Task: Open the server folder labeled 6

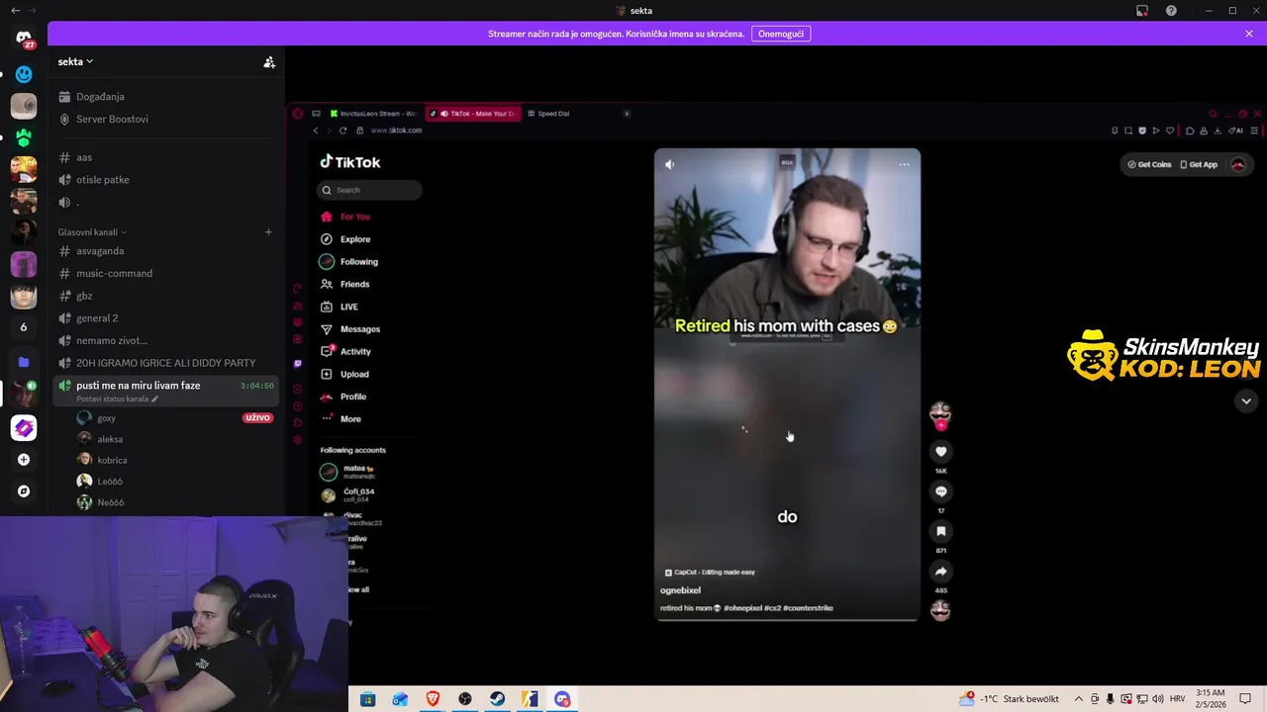Action: click(x=24, y=327)
